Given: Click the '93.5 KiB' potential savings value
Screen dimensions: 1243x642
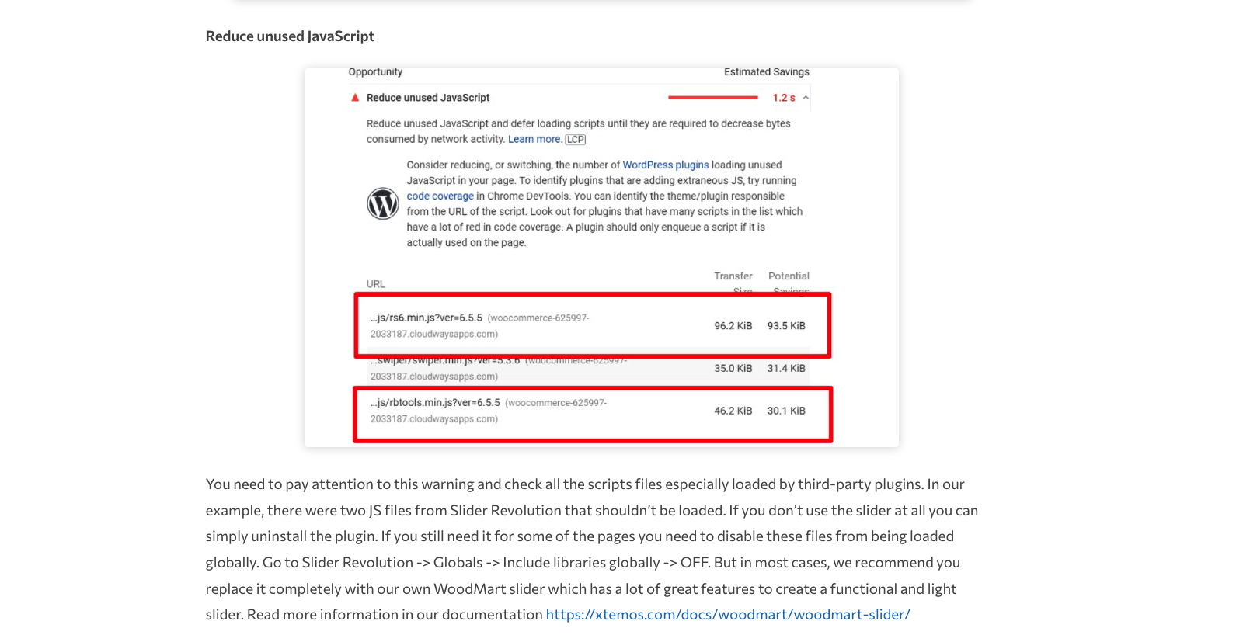Looking at the screenshot, I should 786,326.
